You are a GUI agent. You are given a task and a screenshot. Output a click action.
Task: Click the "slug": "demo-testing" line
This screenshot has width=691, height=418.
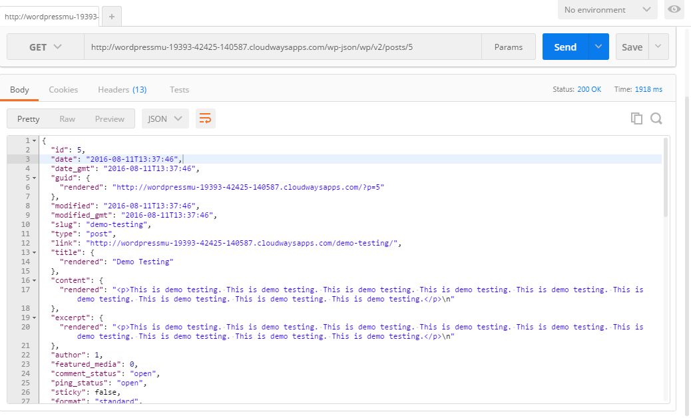[x=101, y=224]
